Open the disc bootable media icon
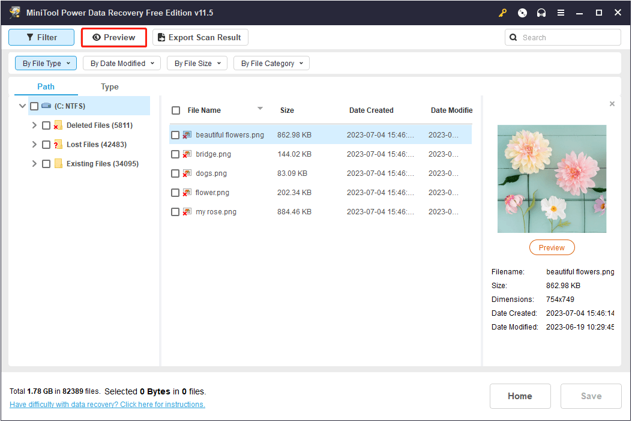This screenshot has height=422, width=632. point(522,13)
